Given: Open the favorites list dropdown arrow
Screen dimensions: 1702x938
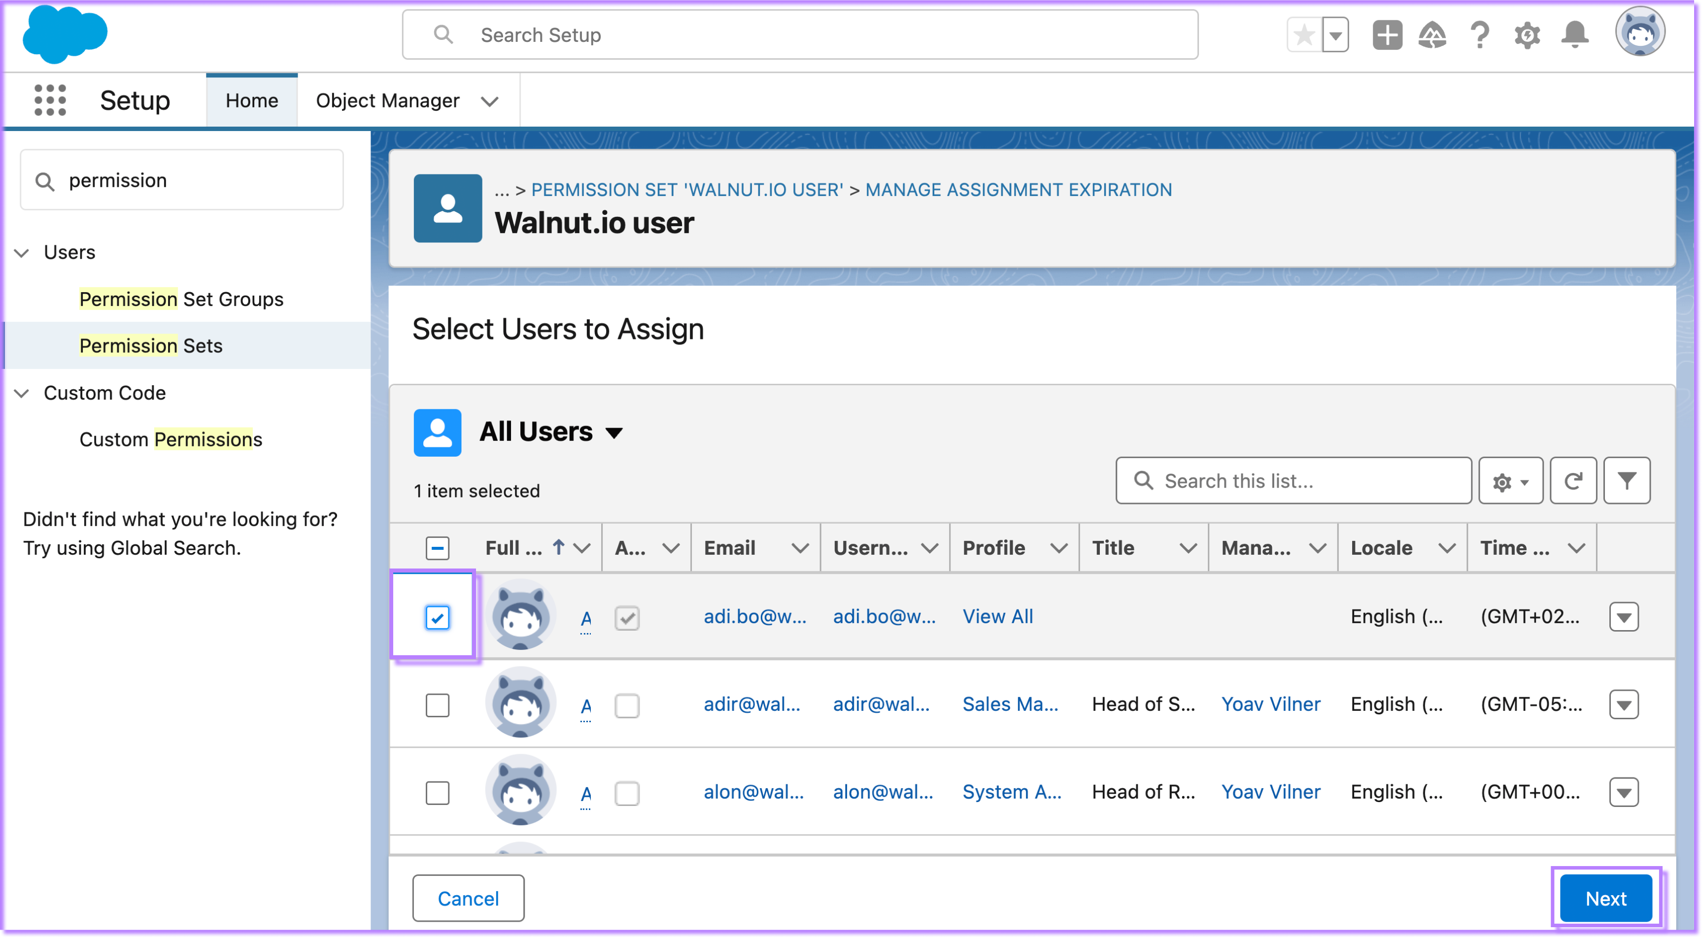Looking at the screenshot, I should [1335, 35].
